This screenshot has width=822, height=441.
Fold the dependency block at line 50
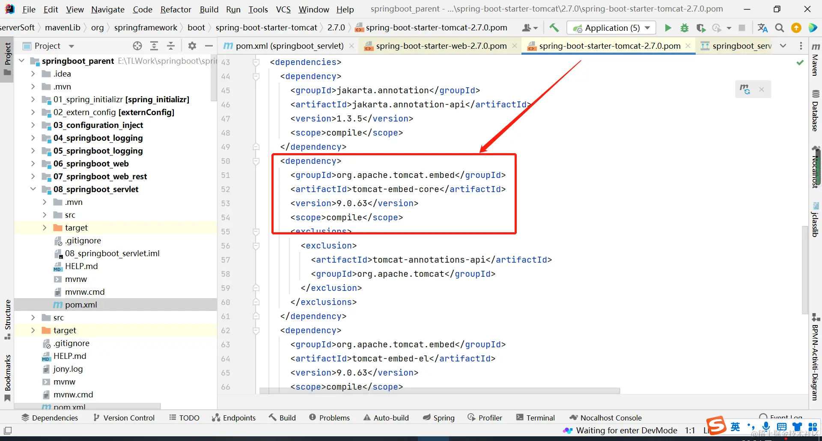tap(256, 161)
